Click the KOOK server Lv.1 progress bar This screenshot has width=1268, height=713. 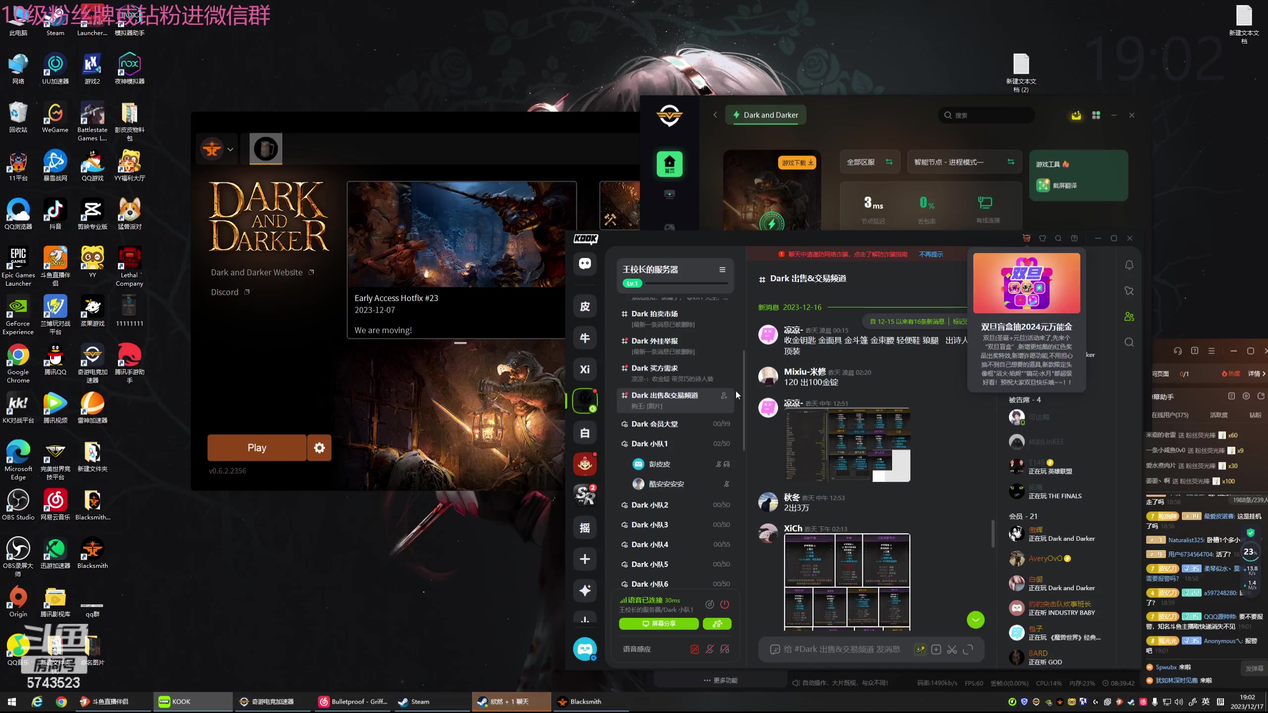[x=676, y=283]
